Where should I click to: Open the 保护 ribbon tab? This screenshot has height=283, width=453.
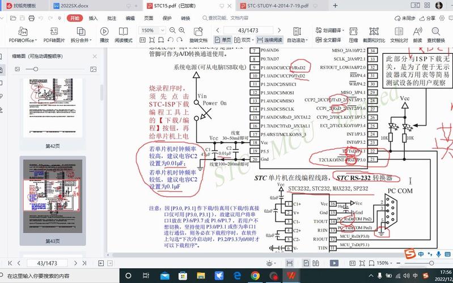coord(167,18)
